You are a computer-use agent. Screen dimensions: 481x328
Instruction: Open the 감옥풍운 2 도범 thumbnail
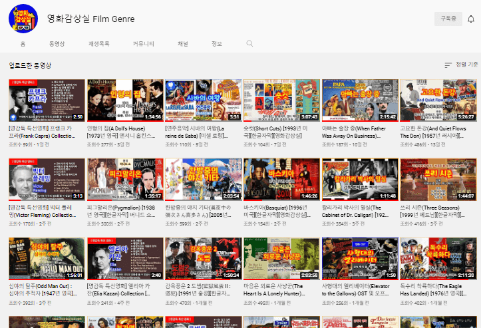tap(204, 258)
